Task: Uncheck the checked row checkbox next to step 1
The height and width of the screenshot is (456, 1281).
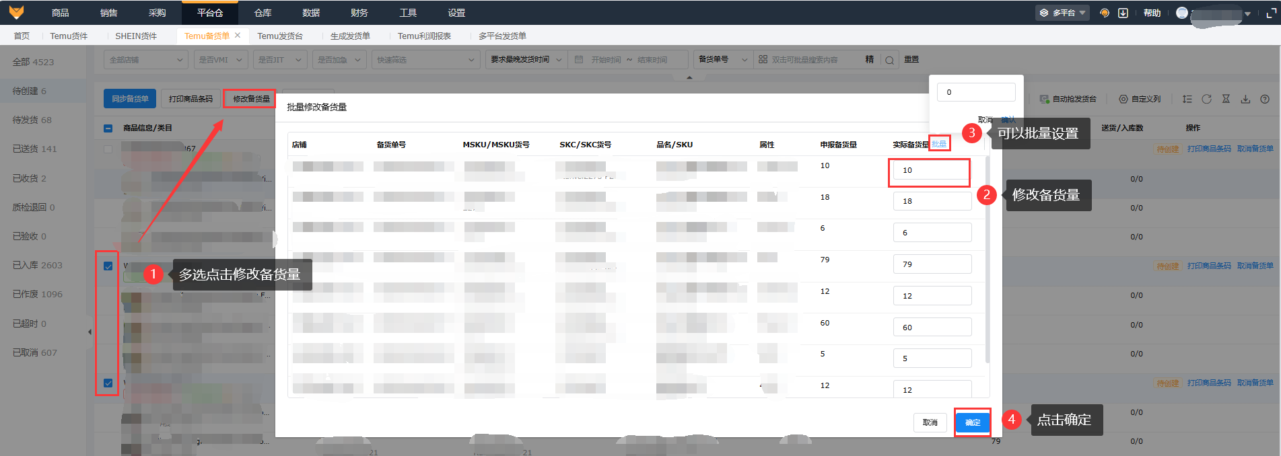Action: [108, 266]
